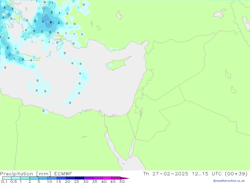The width and height of the screenshot is (250, 183).
Task: Click the '10' legend scale label
Action: tap(49, 182)
